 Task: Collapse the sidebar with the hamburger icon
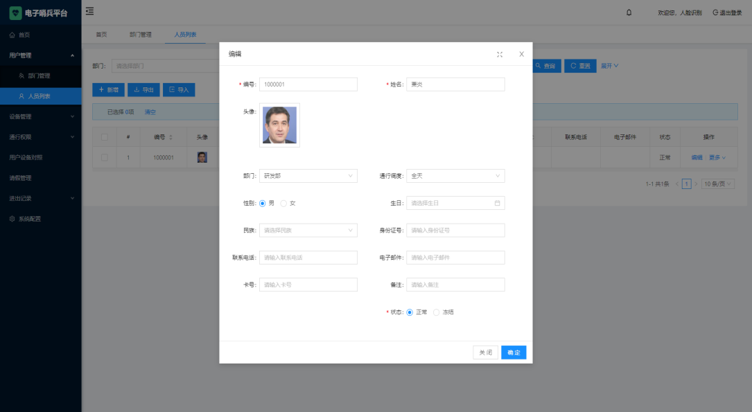tap(89, 11)
